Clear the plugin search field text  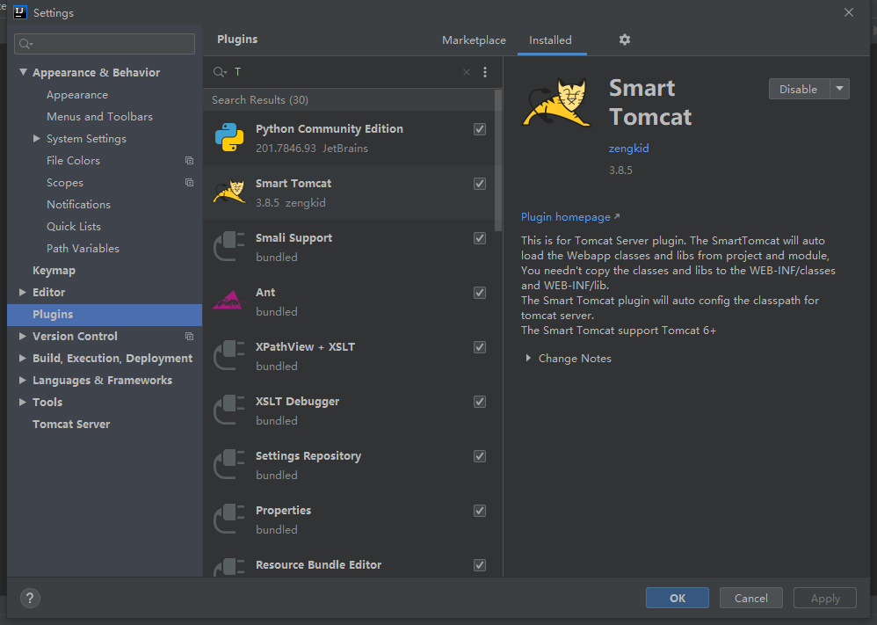pyautogui.click(x=467, y=72)
